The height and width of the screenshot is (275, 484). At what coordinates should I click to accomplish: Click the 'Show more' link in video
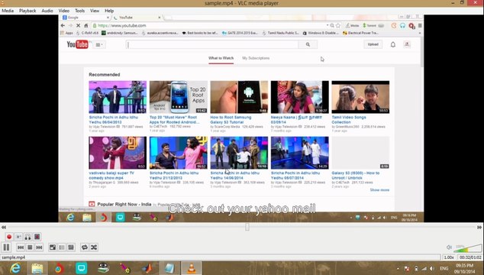[379, 189]
